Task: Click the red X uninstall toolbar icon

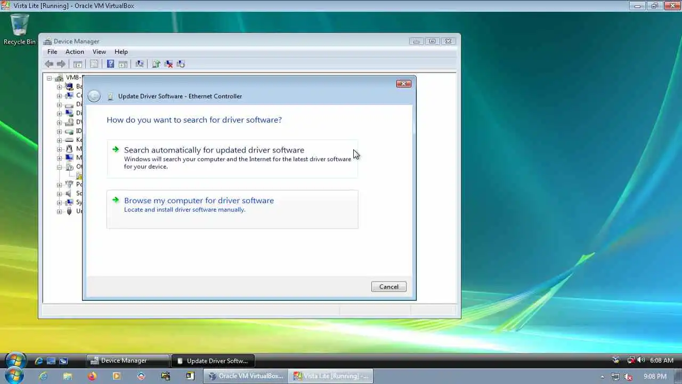Action: click(168, 64)
